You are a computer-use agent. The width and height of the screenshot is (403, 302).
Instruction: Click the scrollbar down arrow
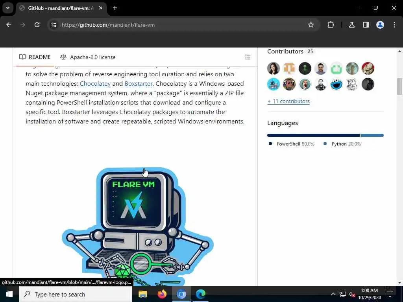[399, 283]
